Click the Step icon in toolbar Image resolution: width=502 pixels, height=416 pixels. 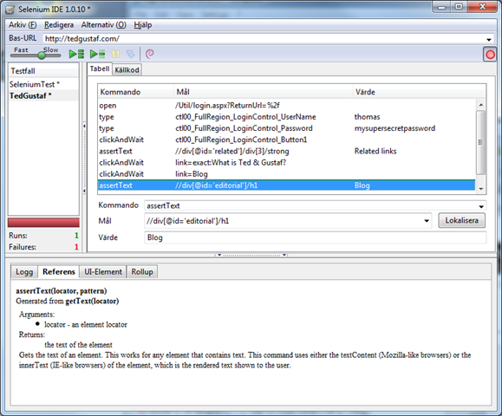click(x=130, y=54)
